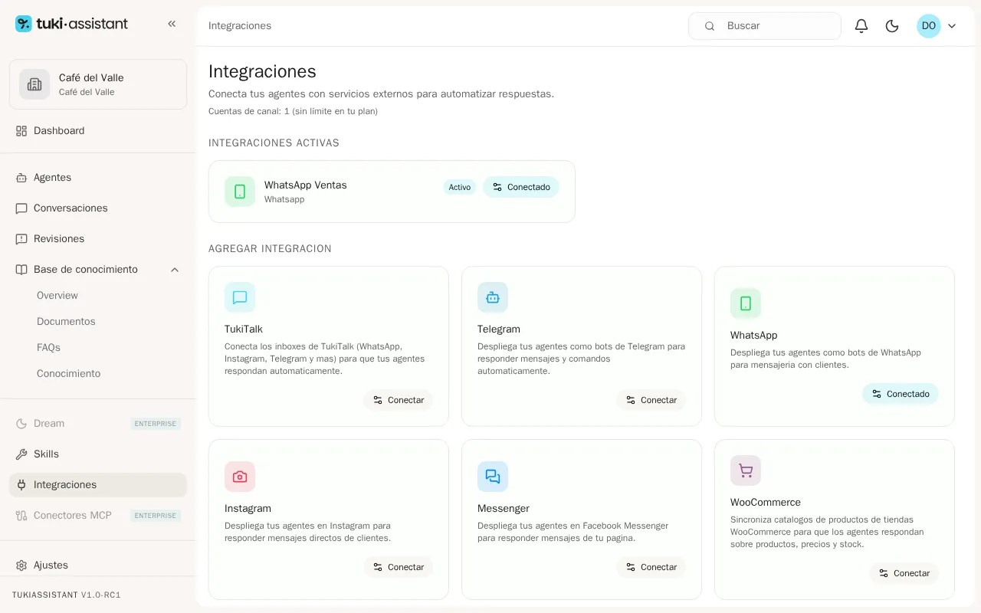Screen dimensions: 981x613
Task: Open the Café del Valle workspace selector
Action: coord(98,84)
